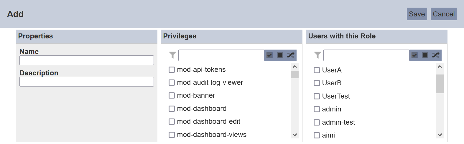Deselect all privileges with the square icon
This screenshot has width=464, height=144.
(280, 55)
